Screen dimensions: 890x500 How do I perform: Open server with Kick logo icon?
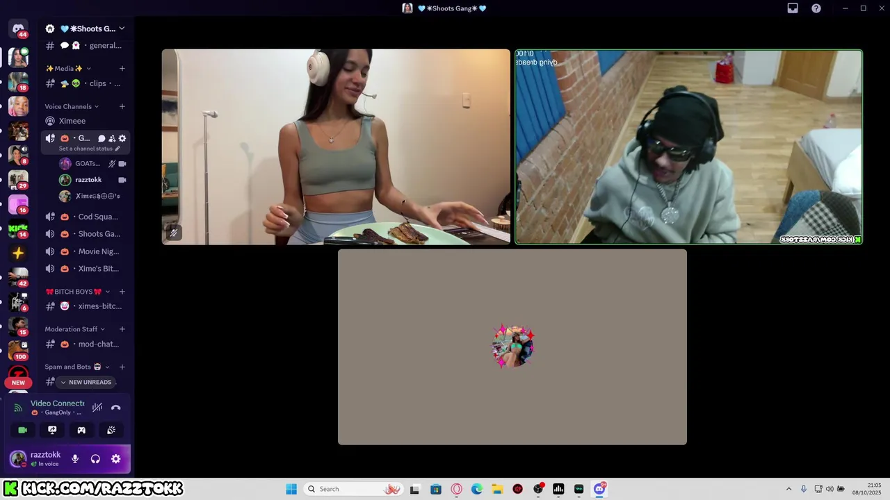tap(18, 228)
